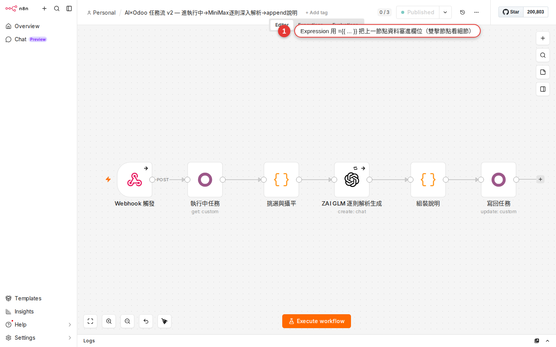Viewport: 556px width, 347px height.
Task: Open the Personal project breadcrumb
Action: click(x=101, y=13)
